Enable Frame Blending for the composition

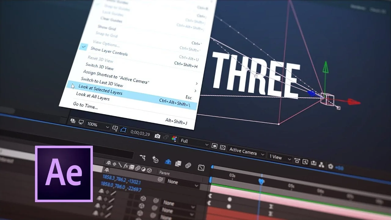178,163
